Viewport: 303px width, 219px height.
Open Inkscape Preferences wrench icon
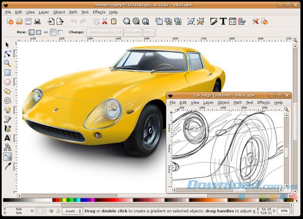[255, 21]
